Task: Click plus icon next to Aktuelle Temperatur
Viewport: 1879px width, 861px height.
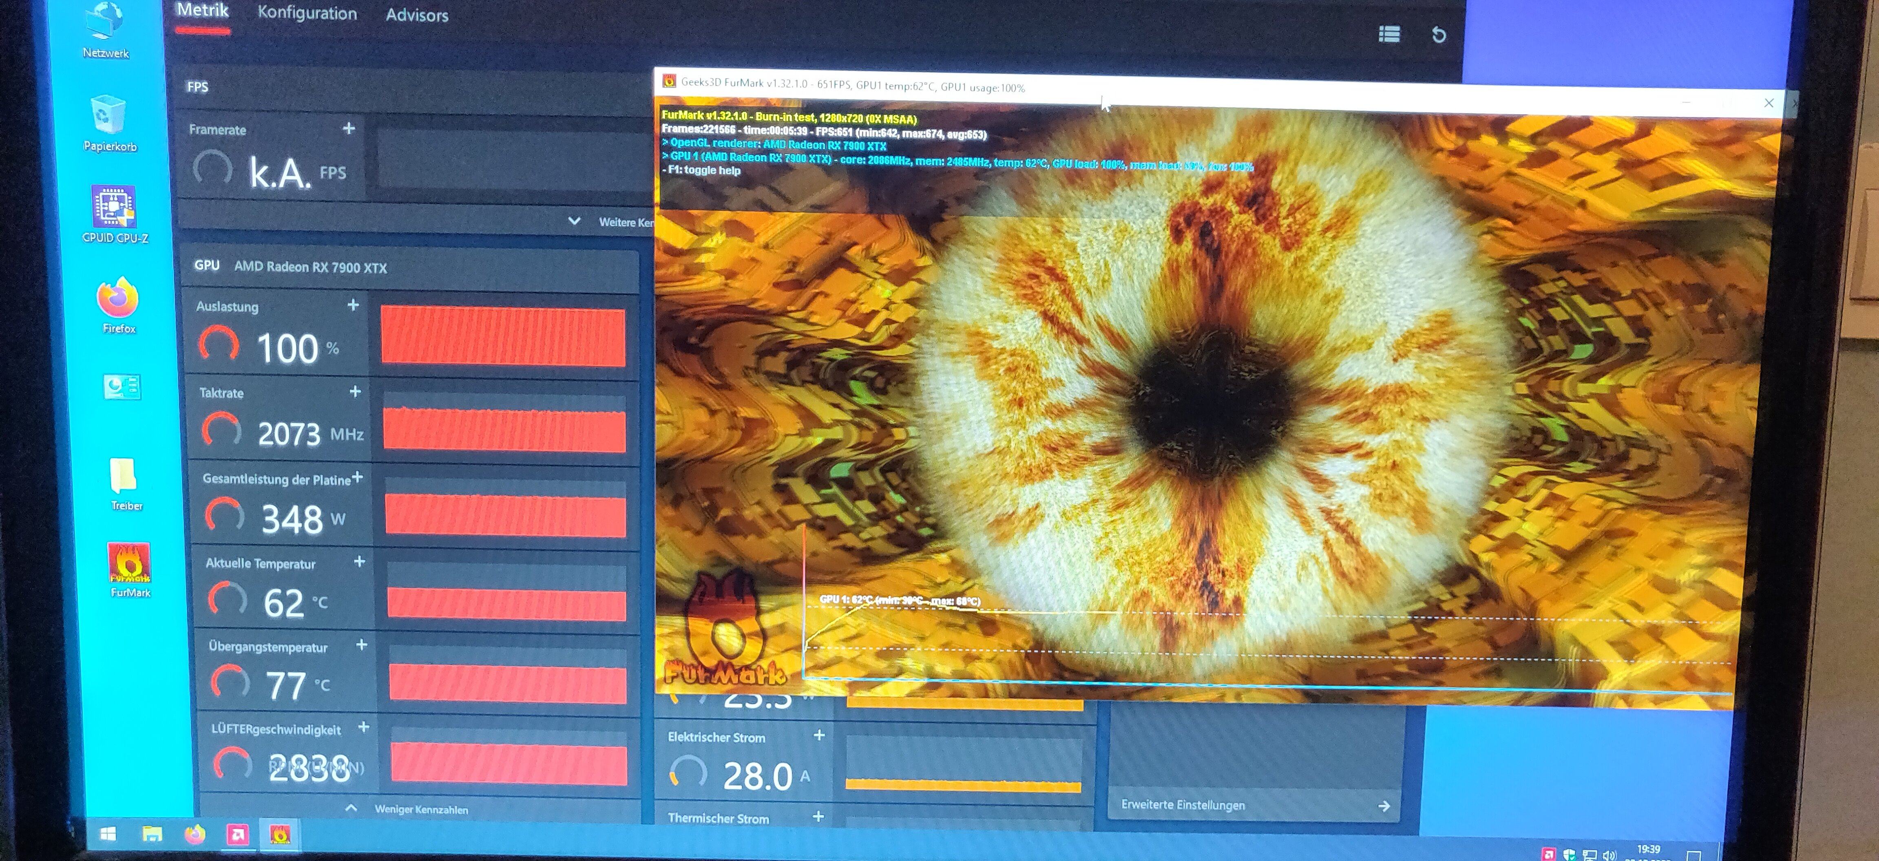Action: (x=359, y=561)
